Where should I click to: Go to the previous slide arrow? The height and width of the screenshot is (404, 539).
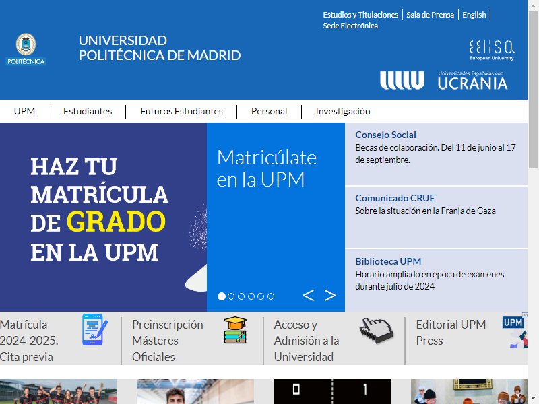point(308,295)
